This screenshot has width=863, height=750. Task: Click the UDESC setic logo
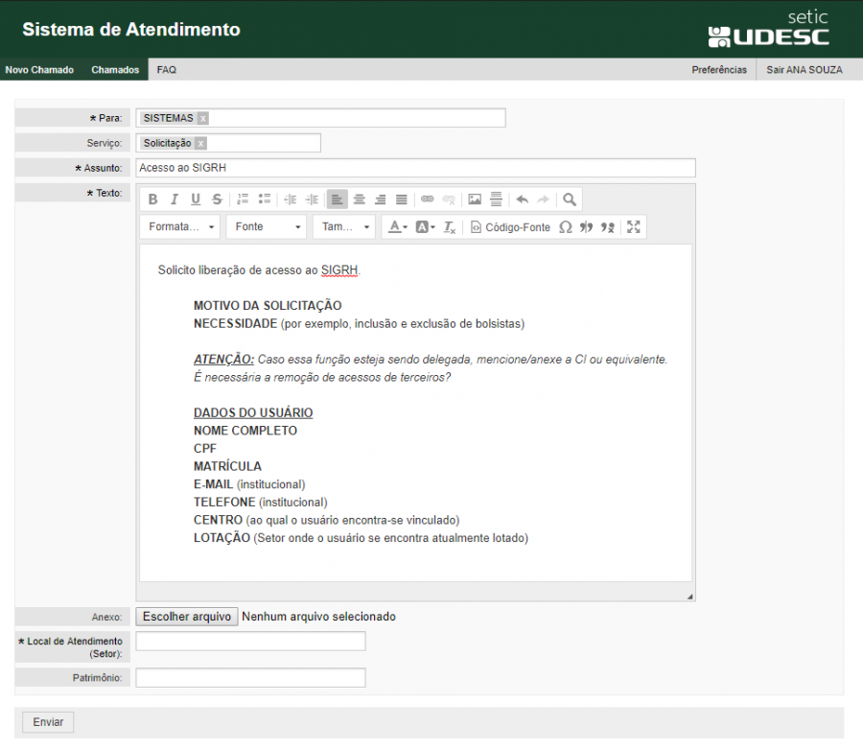[768, 29]
